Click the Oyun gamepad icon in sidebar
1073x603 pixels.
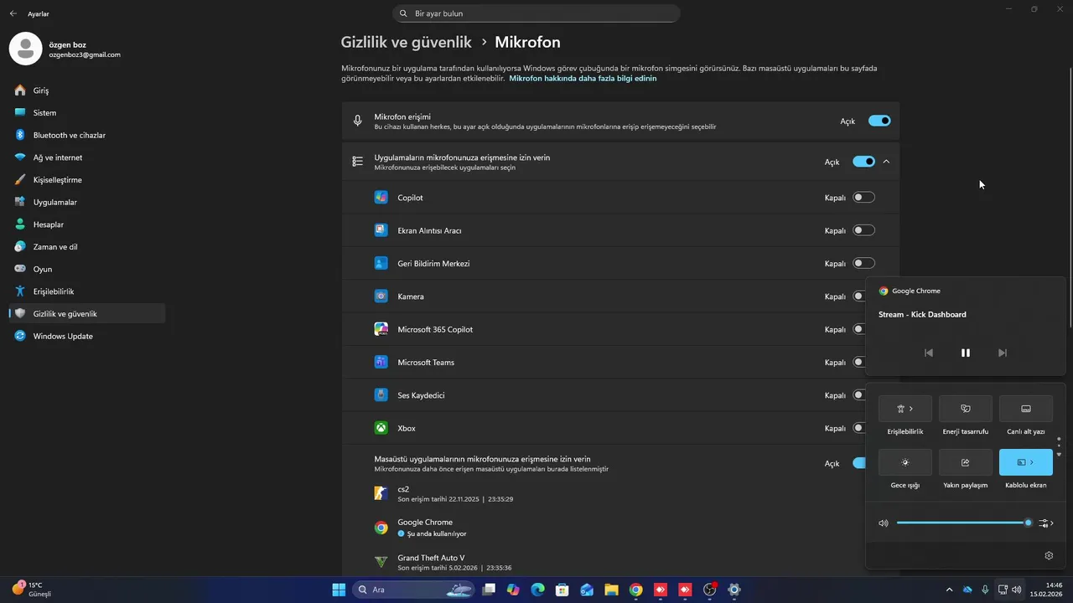click(20, 269)
